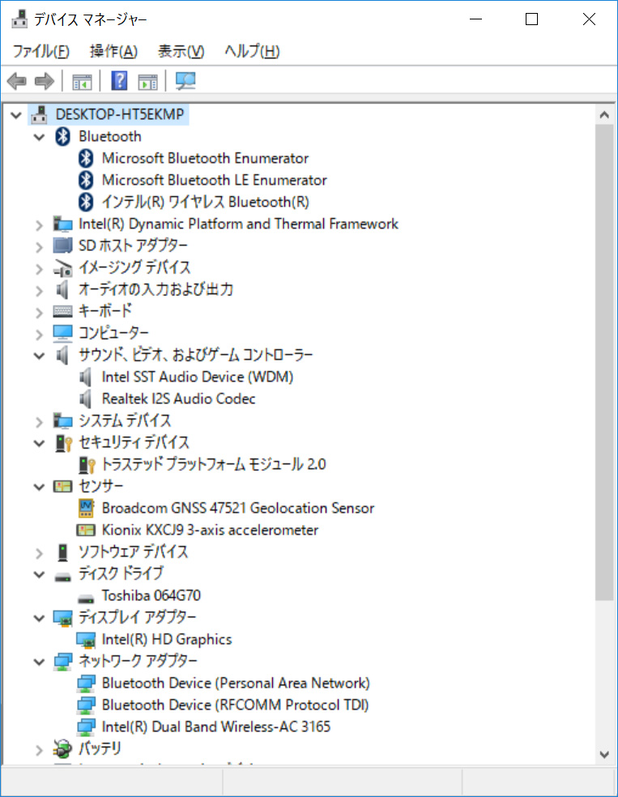This screenshot has height=797, width=618.
Task: Collapse the センサー category
Action: pyautogui.click(x=39, y=487)
